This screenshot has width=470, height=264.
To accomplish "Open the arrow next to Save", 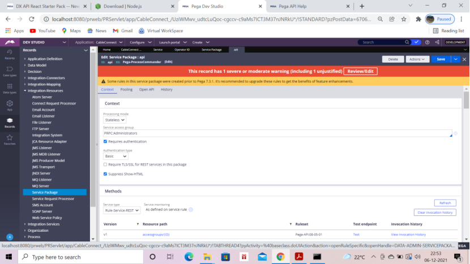I will click(456, 59).
